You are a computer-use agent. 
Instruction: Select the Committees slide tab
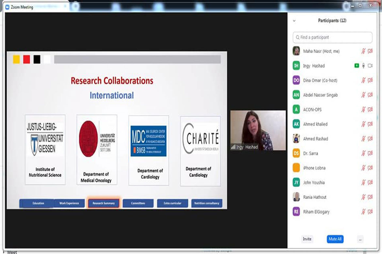(x=138, y=203)
